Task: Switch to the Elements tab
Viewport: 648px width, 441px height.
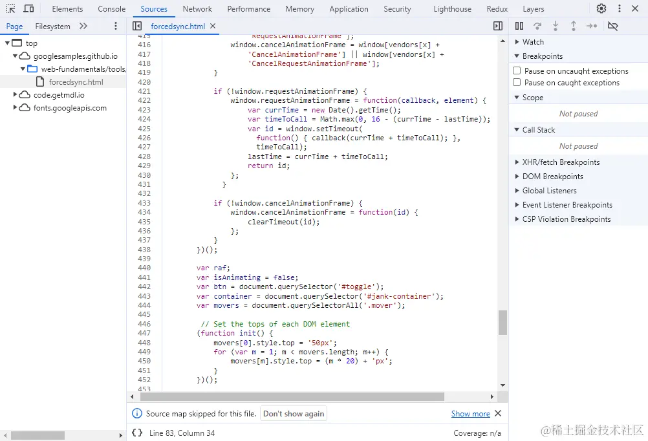Action: point(67,8)
